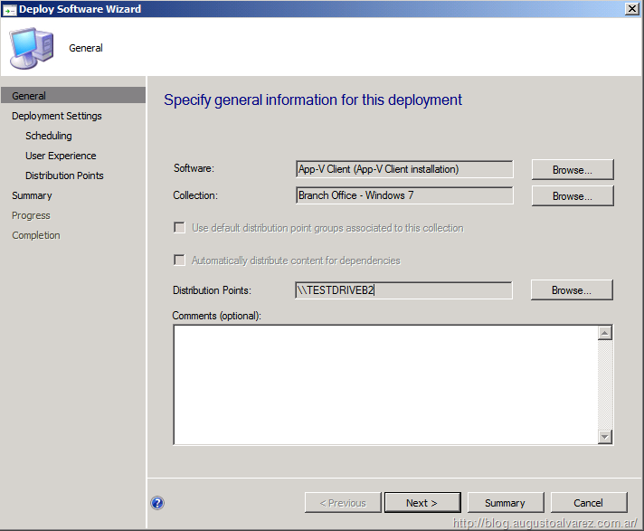Select User Experience in wizard navigation
The width and height of the screenshot is (644, 531).
[x=61, y=156]
